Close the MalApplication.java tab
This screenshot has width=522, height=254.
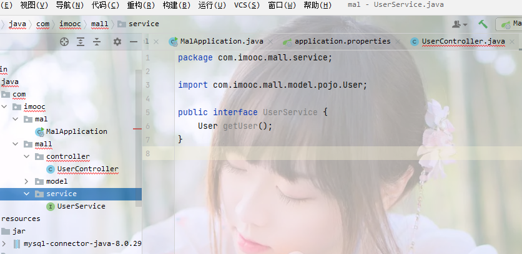(270, 42)
